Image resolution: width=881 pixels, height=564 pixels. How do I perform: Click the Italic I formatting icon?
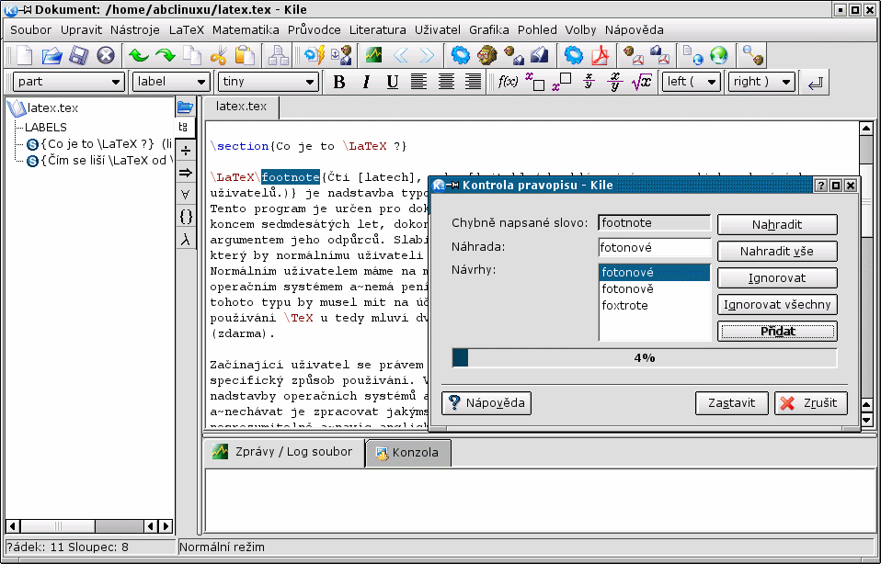click(x=366, y=82)
